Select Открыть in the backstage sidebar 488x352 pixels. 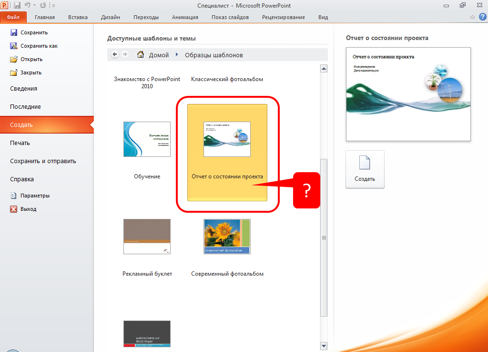(31, 59)
